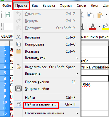Click the toolbar Copy documents icon
Image resolution: width=109 pixels, height=117 pixels.
coord(90,15)
